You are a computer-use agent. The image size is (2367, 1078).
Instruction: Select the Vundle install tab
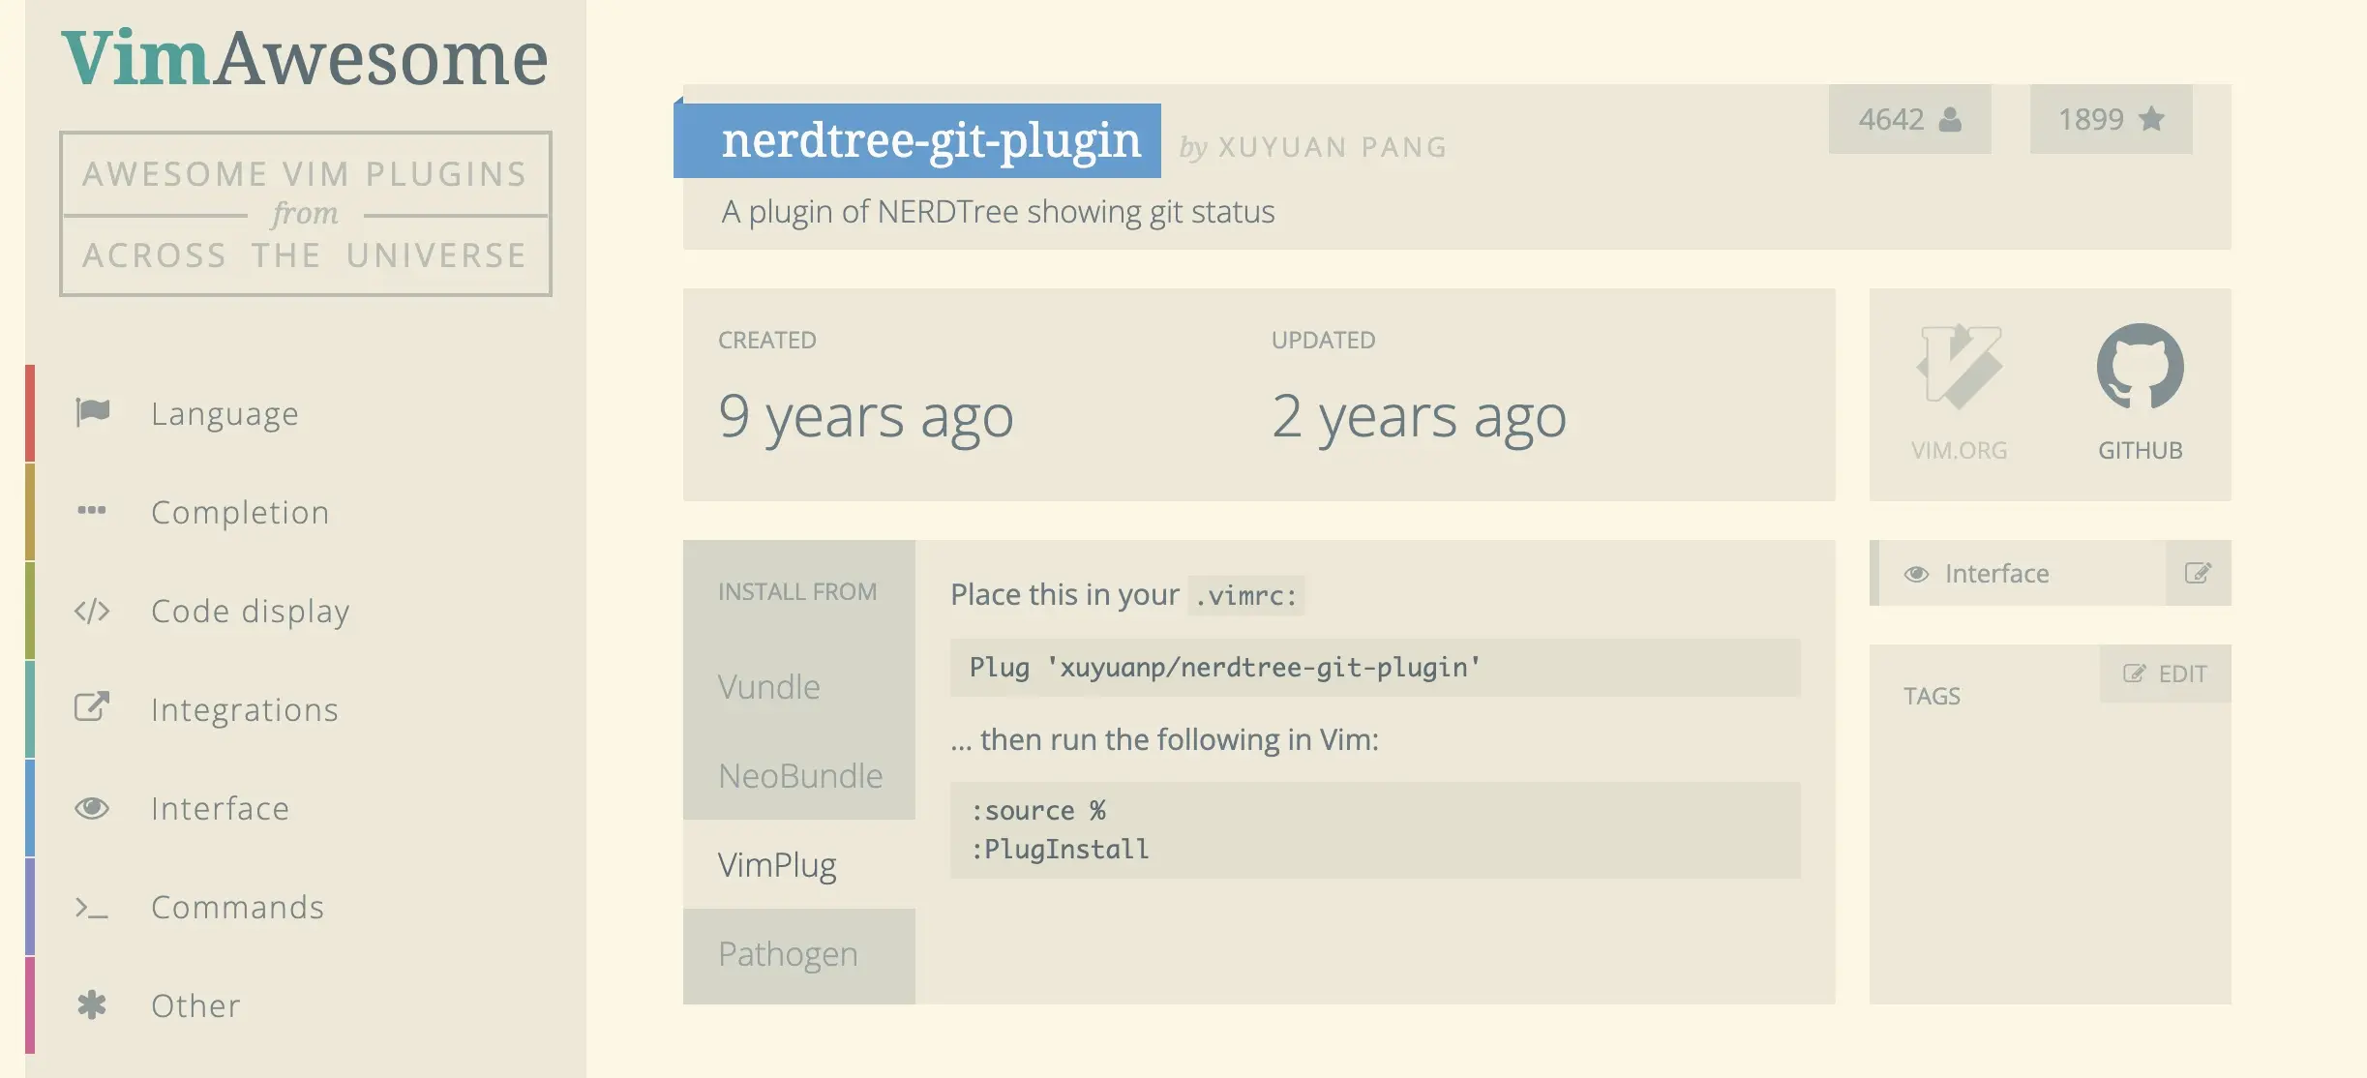pos(770,687)
